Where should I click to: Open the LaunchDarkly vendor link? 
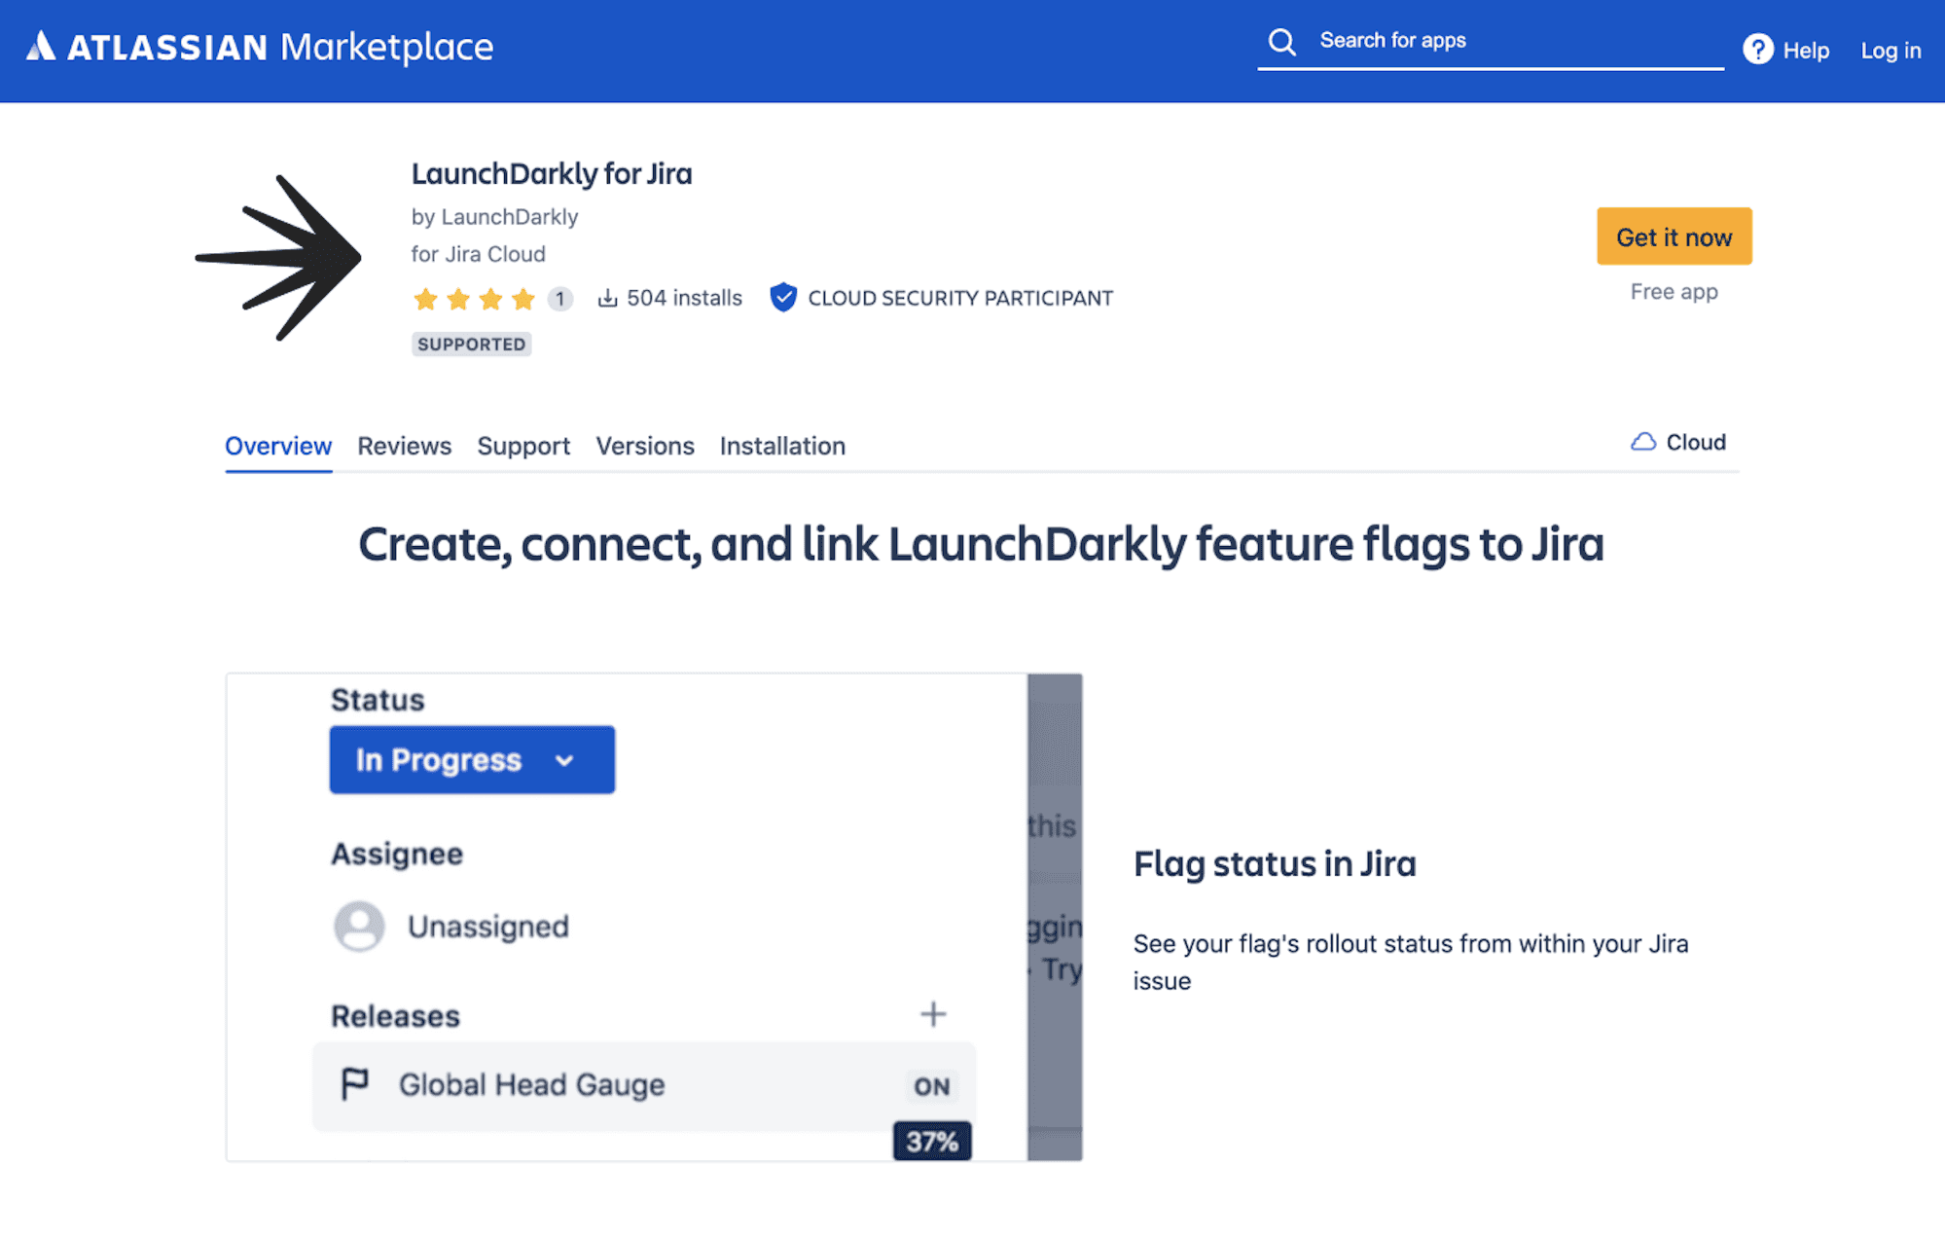[510, 217]
